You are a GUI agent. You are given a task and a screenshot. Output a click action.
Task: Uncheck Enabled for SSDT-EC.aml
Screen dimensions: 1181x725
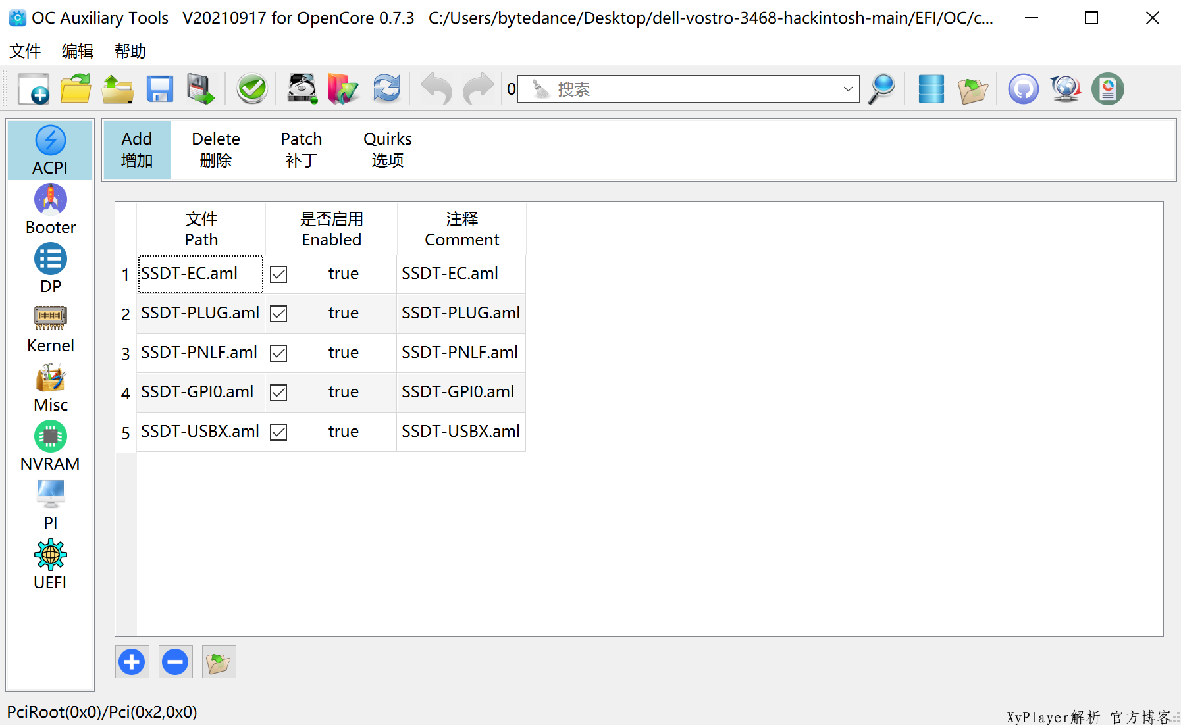click(278, 274)
